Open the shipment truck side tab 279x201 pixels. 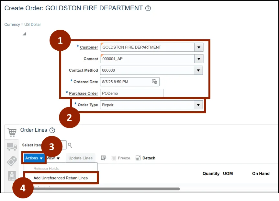[12, 147]
